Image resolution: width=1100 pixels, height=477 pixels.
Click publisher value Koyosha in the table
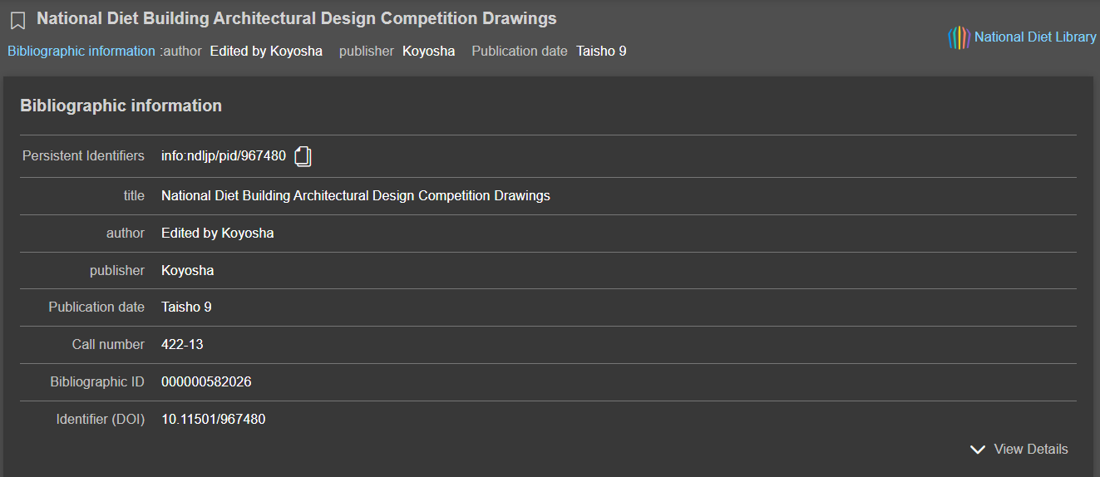click(x=188, y=270)
